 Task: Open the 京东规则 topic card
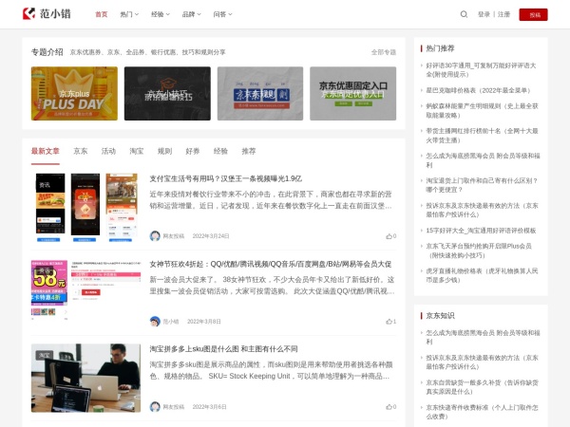pyautogui.click(x=260, y=93)
